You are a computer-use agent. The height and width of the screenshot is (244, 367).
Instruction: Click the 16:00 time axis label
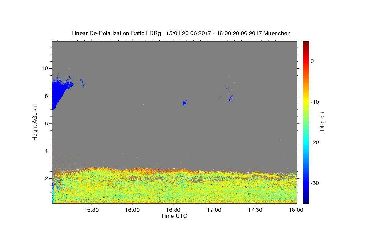click(132, 210)
